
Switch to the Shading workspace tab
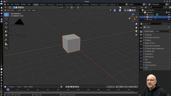(x=77, y=5)
